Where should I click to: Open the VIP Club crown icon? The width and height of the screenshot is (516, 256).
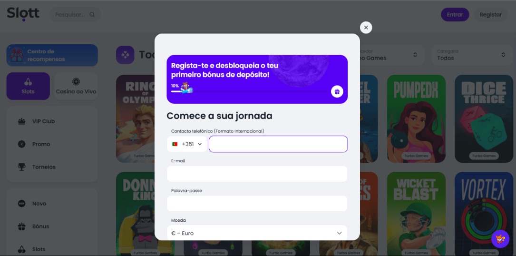point(22,121)
